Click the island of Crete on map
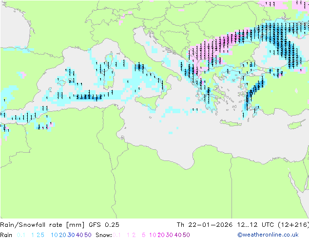The height and width of the screenshot is (239, 309). (231, 123)
